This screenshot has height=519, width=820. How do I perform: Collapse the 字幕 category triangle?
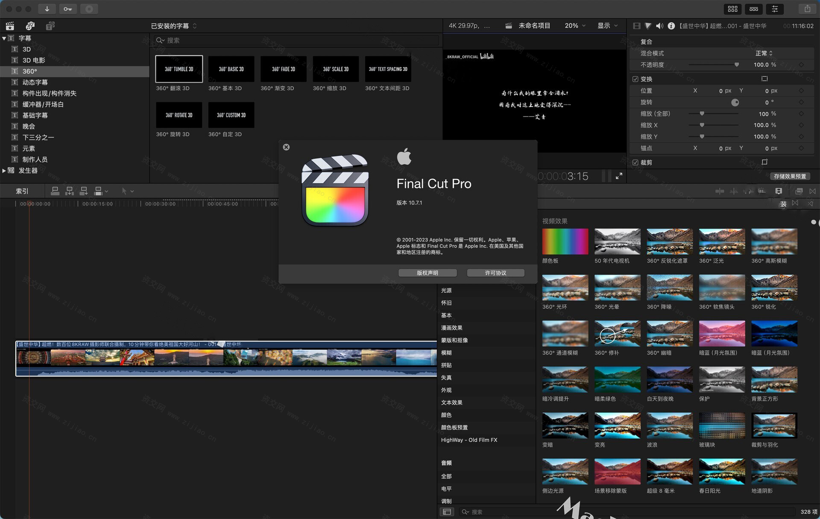click(x=4, y=38)
